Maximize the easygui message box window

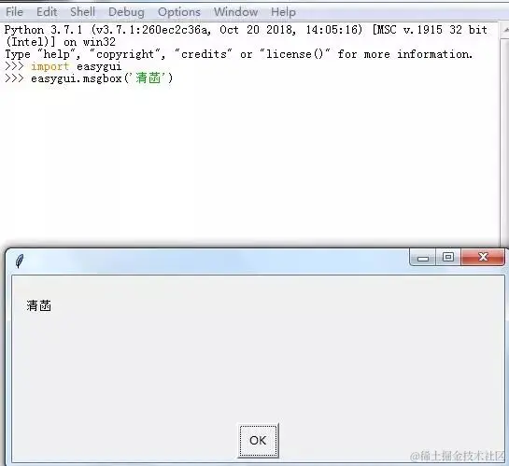point(448,258)
